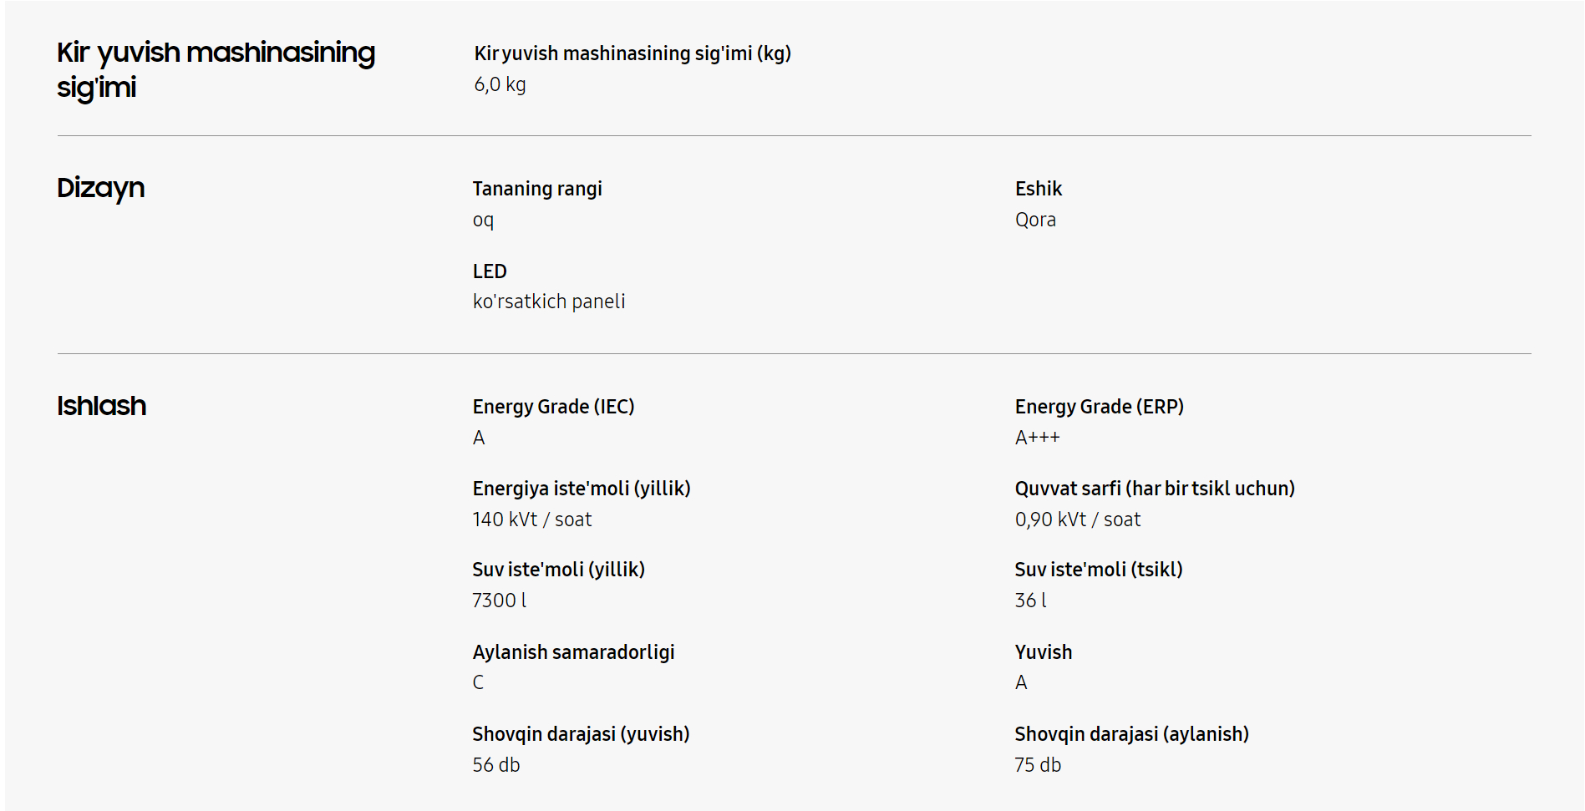Select the 'A+++' energy rating value
The image size is (1585, 811).
tap(1036, 438)
